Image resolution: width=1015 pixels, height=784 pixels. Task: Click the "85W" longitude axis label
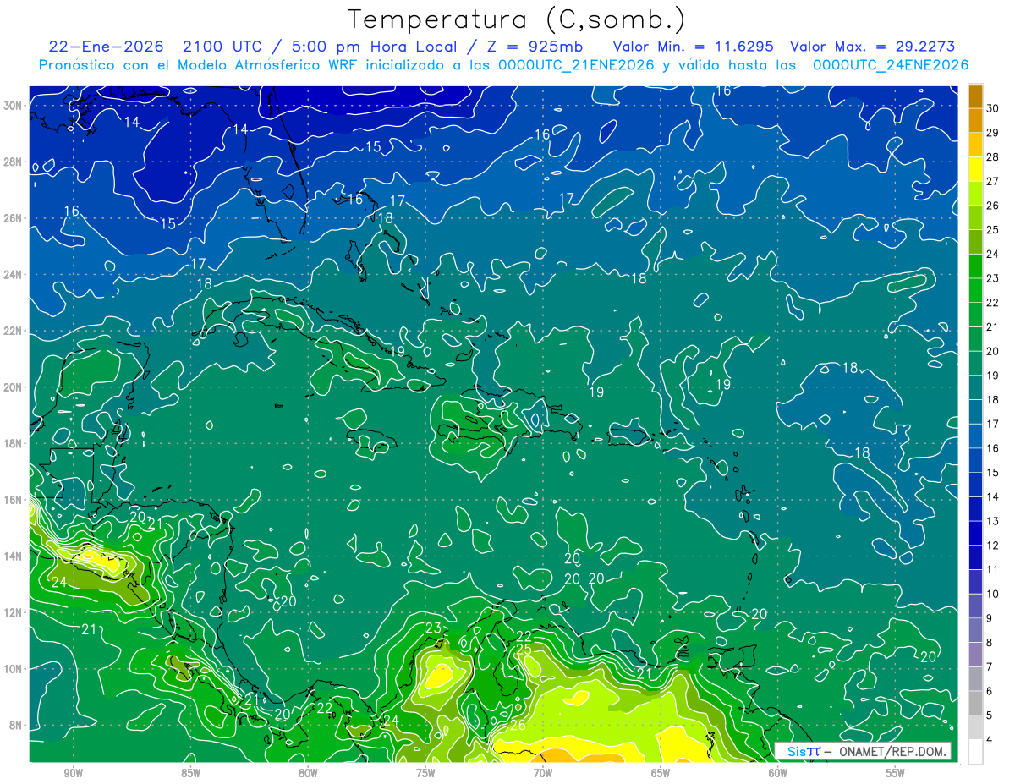point(190,773)
